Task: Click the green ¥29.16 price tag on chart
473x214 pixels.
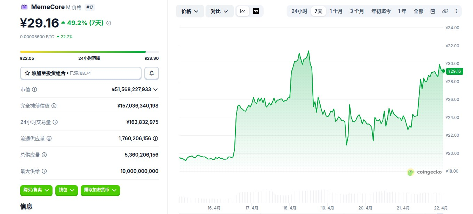Action: tap(454, 71)
